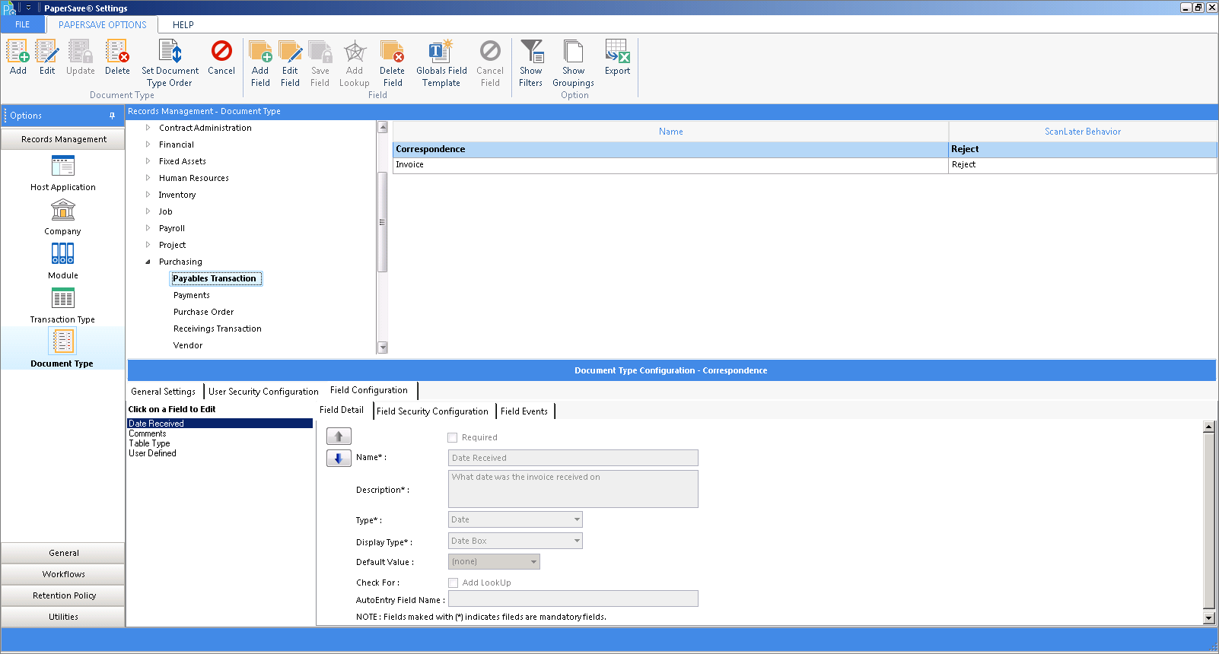Viewport: 1219px width, 654px height.
Task: Open the Field Events tab
Action: [524, 411]
